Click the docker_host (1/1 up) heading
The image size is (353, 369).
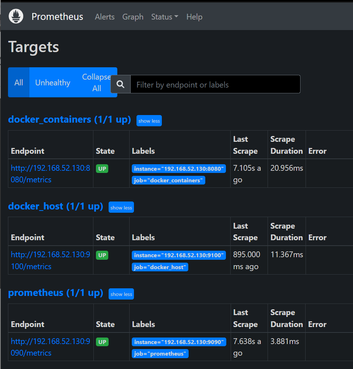coord(56,206)
